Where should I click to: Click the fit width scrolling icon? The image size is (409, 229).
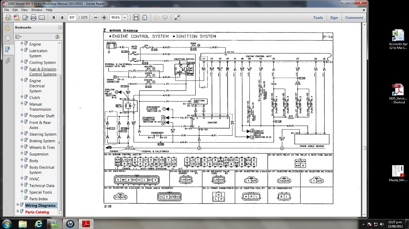(x=136, y=17)
